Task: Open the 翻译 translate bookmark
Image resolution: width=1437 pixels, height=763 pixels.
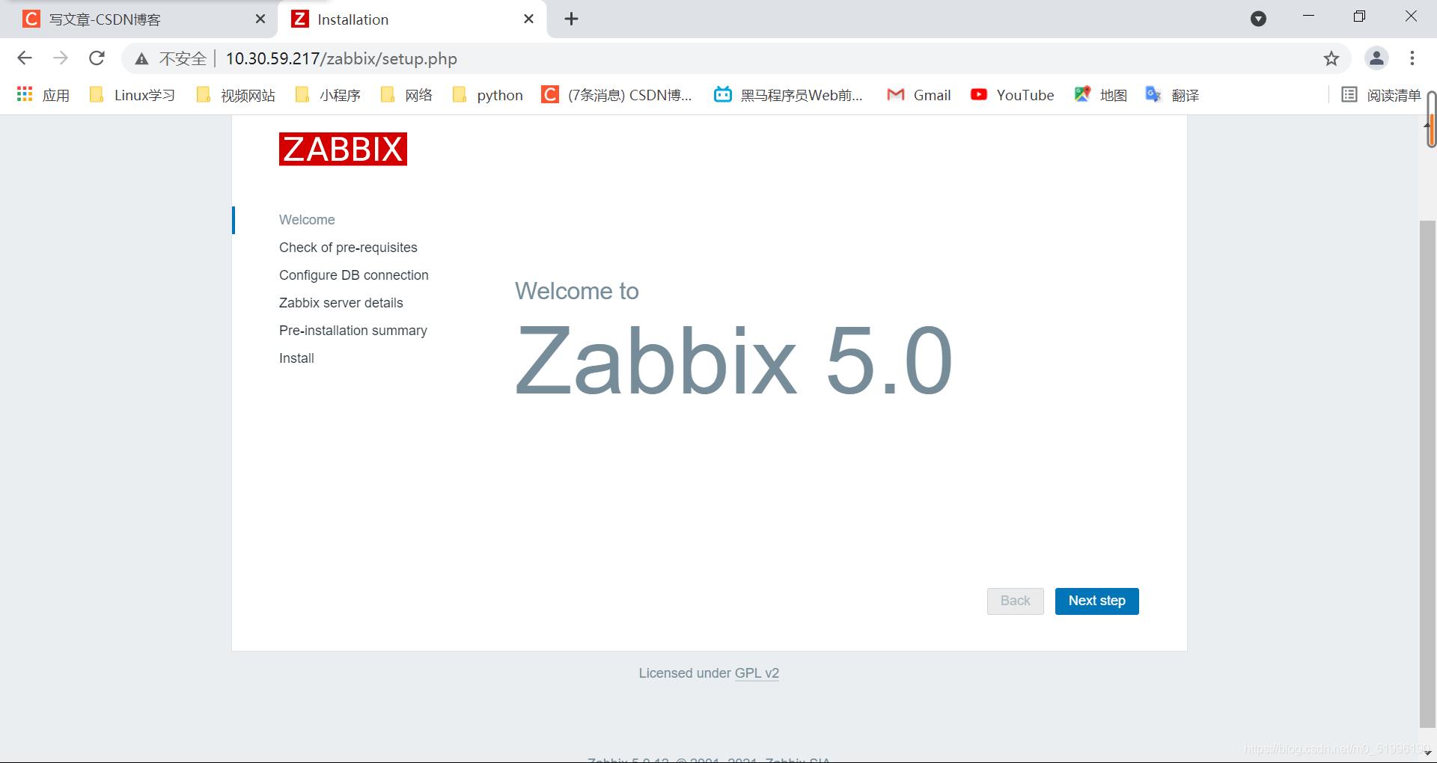Action: pos(1172,95)
